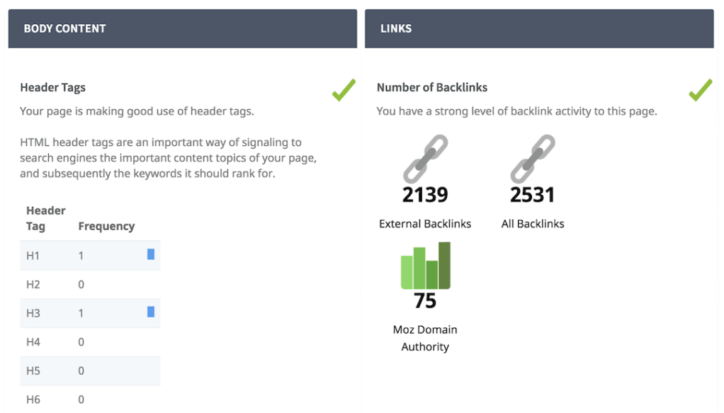Select the LINKS section header
This screenshot has height=413, width=724.
click(x=539, y=28)
